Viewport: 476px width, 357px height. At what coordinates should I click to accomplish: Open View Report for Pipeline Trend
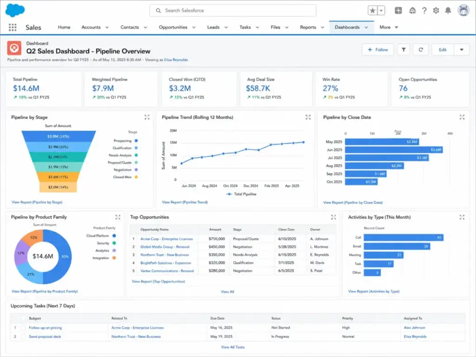click(x=185, y=202)
